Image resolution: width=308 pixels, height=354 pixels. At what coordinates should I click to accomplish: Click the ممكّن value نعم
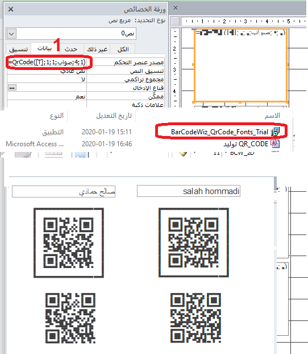click(81, 97)
